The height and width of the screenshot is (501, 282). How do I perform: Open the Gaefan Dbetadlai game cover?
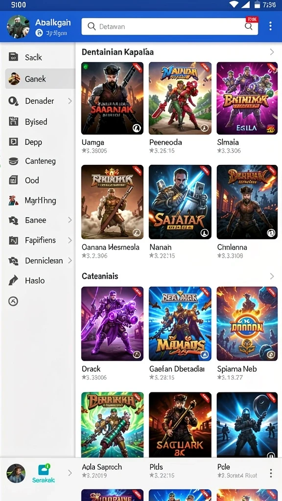[x=180, y=324]
